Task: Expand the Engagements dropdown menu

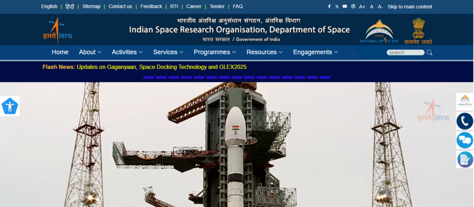Action: pos(316,52)
